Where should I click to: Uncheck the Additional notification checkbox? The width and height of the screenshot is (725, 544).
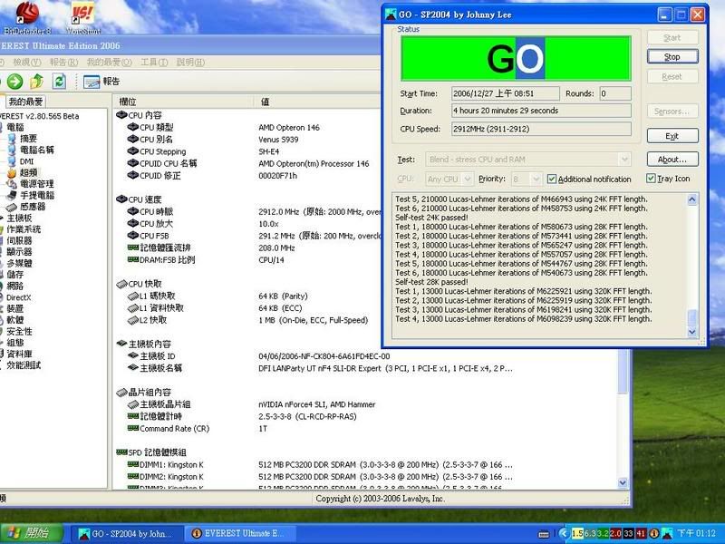552,180
